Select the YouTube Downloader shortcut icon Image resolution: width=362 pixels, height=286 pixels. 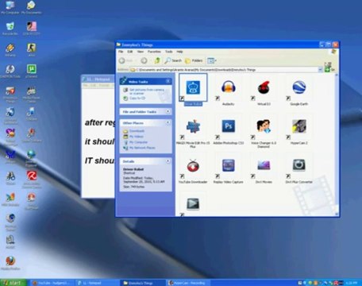click(x=193, y=166)
